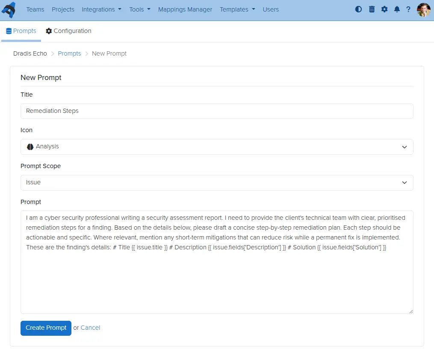Toggle dark mode with the contrast icon
Viewport: 434px width, 349px height.
click(x=358, y=9)
